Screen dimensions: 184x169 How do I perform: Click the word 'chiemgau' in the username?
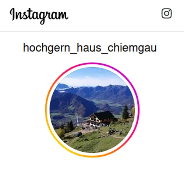(132, 48)
